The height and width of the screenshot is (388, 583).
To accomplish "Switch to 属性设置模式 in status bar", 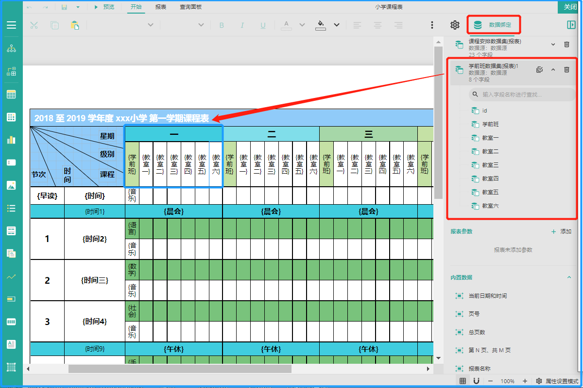I will point(557,381).
